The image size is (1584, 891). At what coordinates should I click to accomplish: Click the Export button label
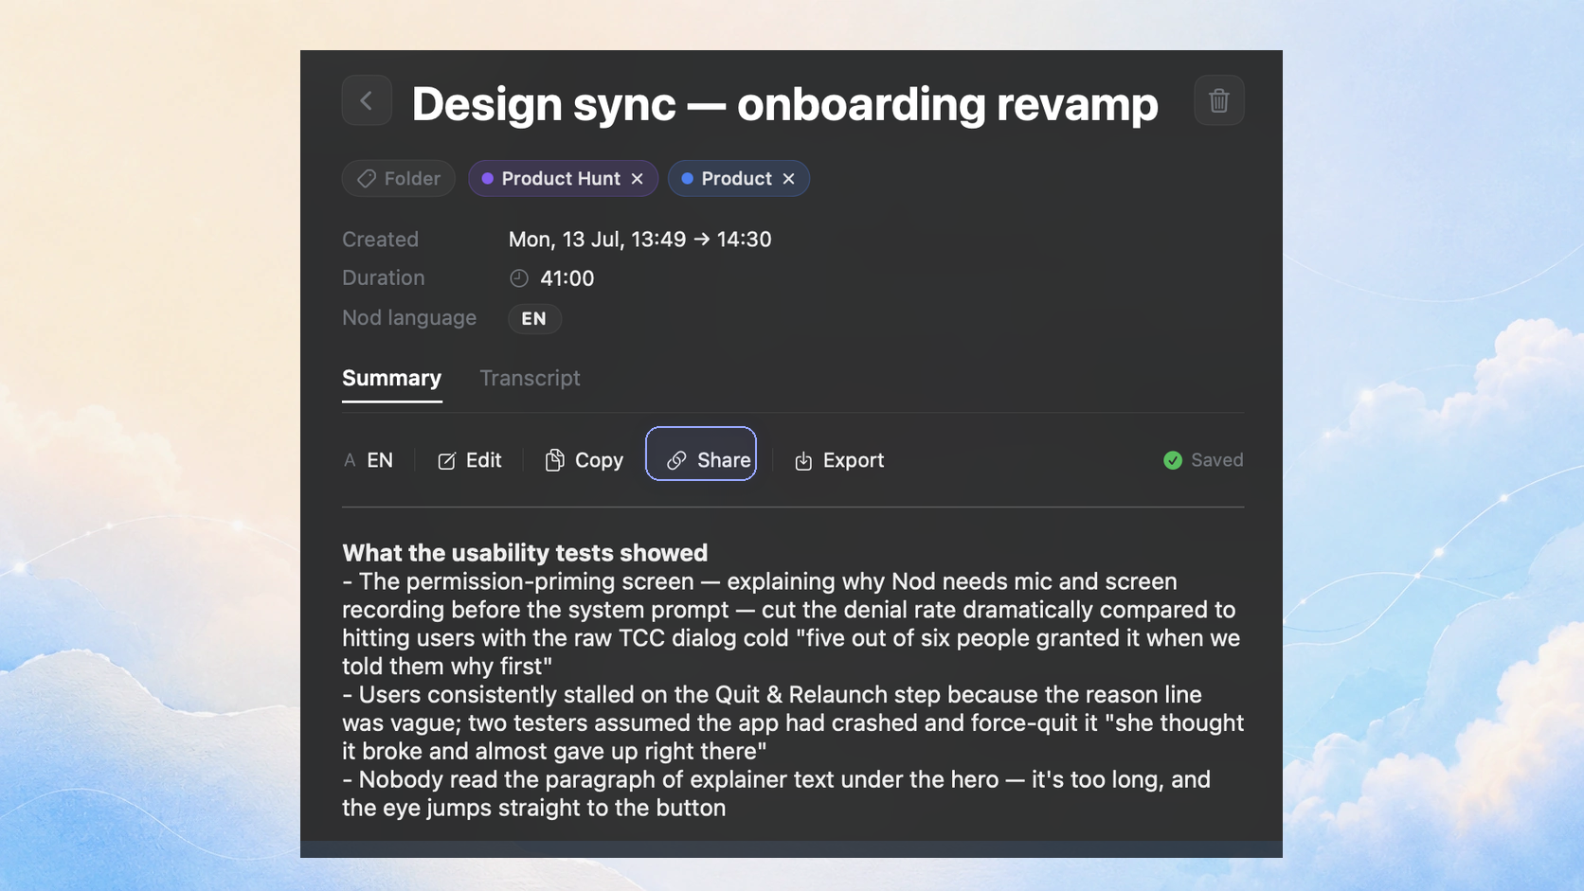tap(853, 460)
